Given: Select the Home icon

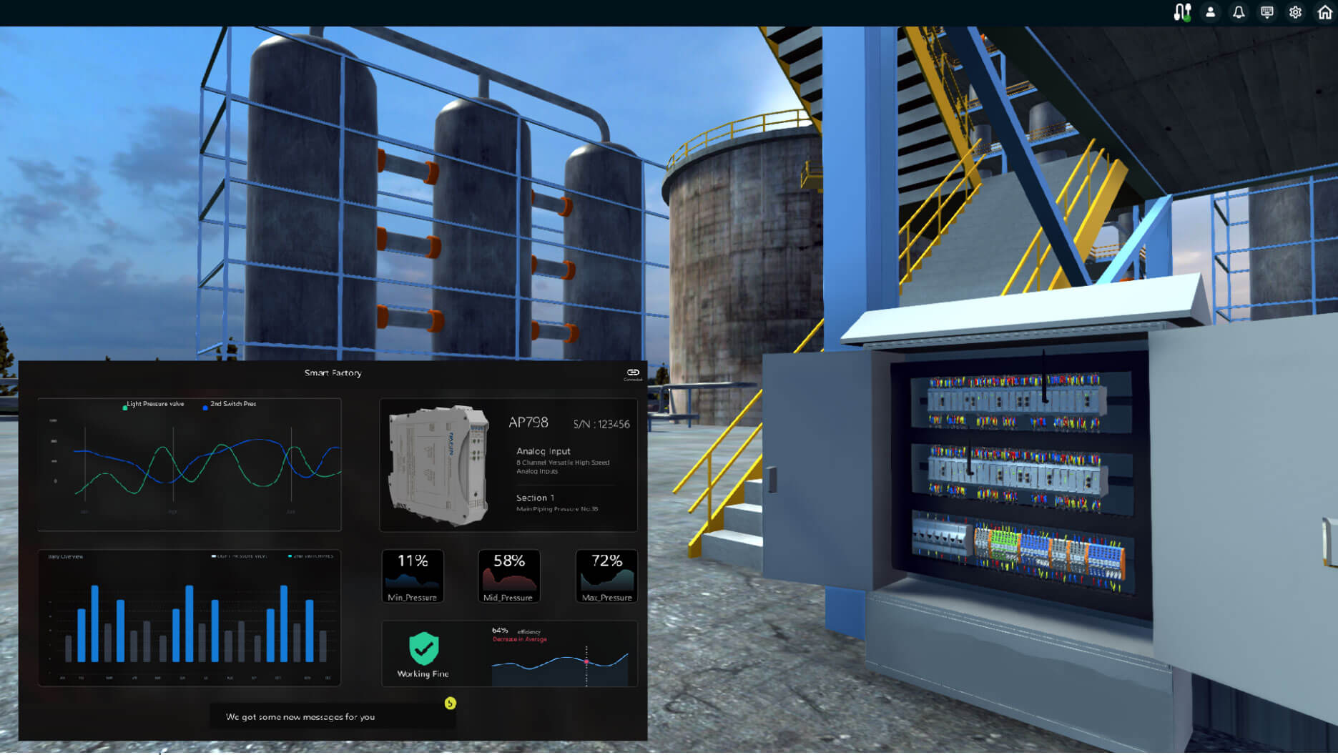Looking at the screenshot, I should tap(1324, 12).
